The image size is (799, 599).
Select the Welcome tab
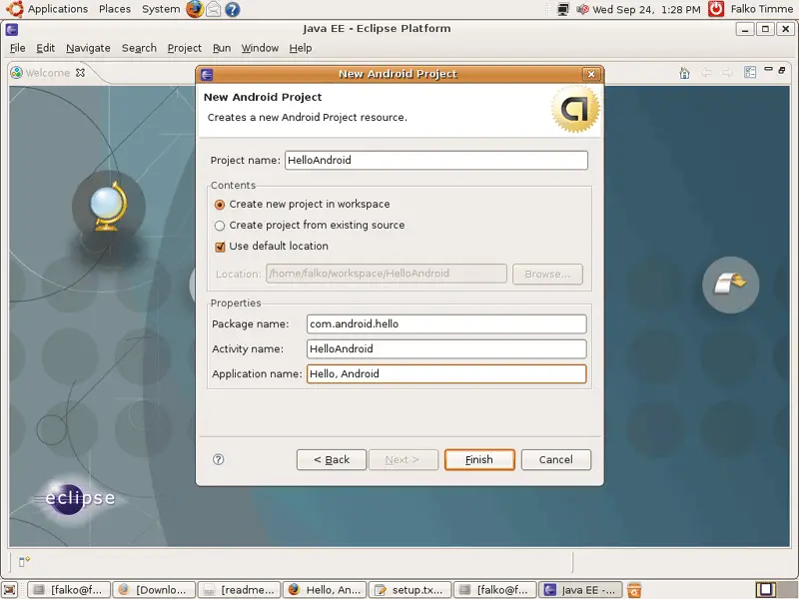(x=47, y=73)
